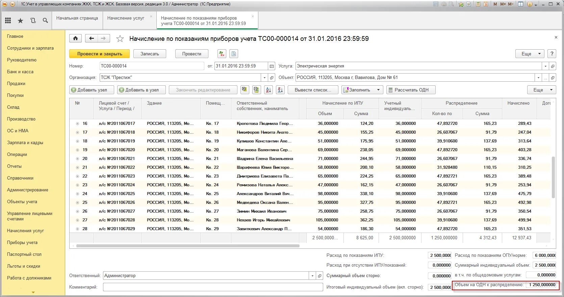The width and height of the screenshot is (564, 297).
Task: Expand row 20 Шадрина tree node
Action: [77, 159]
